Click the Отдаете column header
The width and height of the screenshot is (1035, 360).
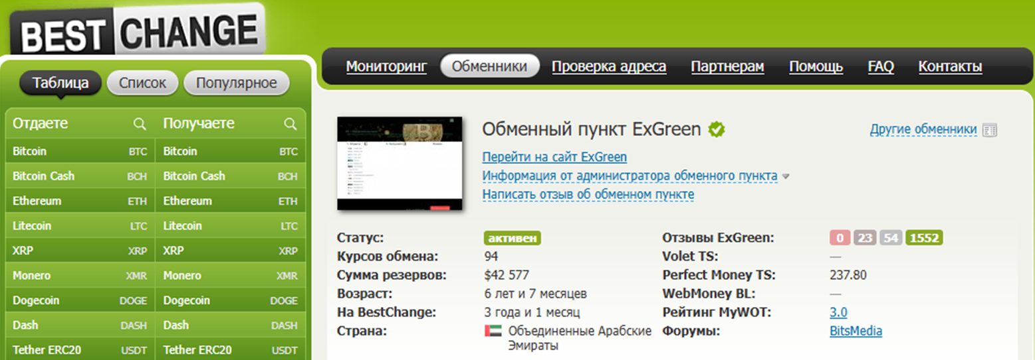41,123
